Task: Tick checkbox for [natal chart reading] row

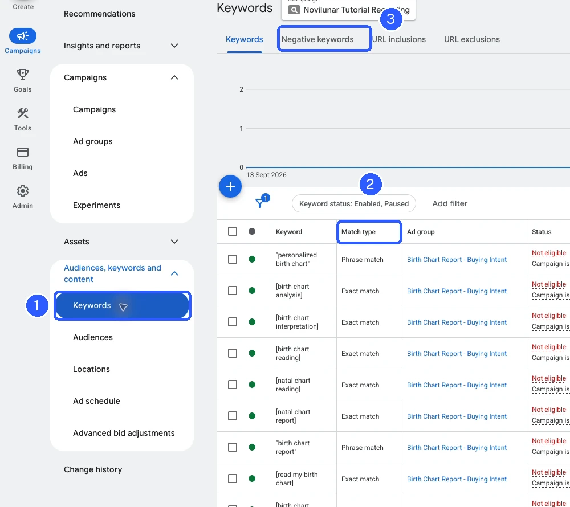Action: 233,385
